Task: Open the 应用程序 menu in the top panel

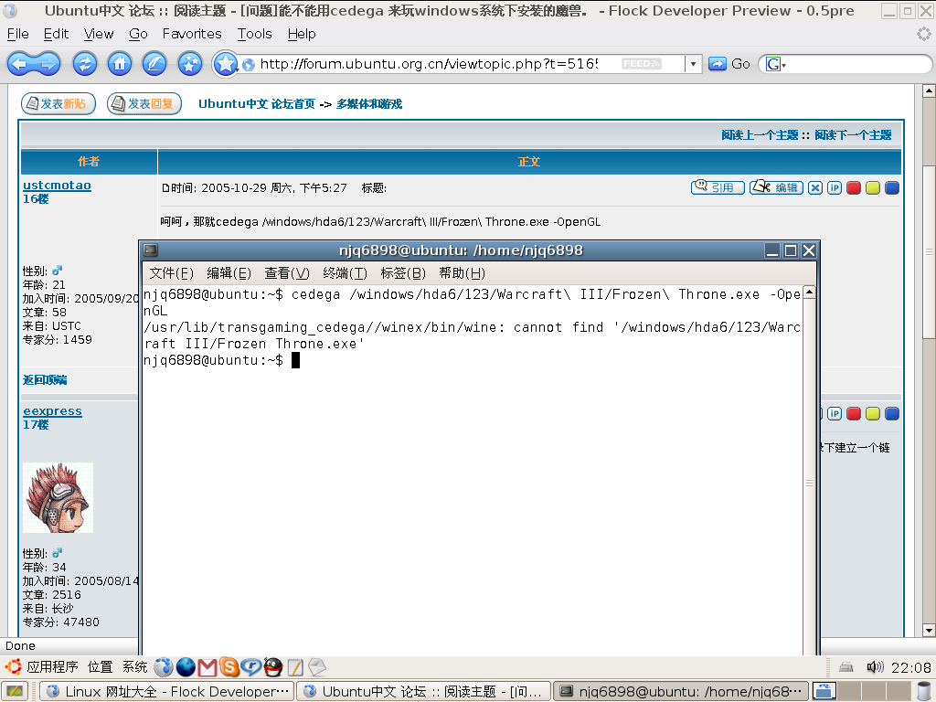Action: (52, 666)
